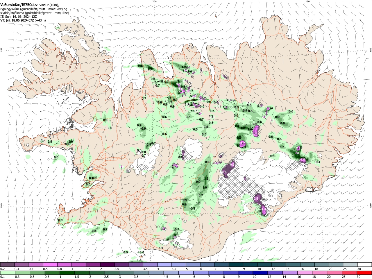Screen dimensions: 372x279
Task: Click the bright red swatch after 30 on the lower scale
Action: (x=364, y=273)
